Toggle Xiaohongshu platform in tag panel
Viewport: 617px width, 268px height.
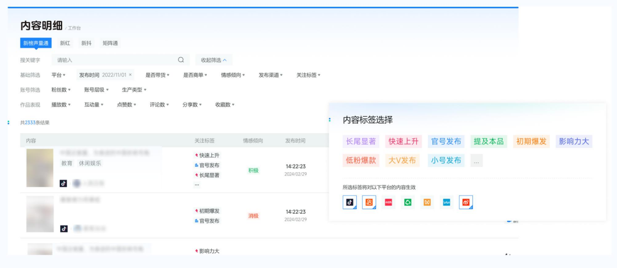point(389,202)
